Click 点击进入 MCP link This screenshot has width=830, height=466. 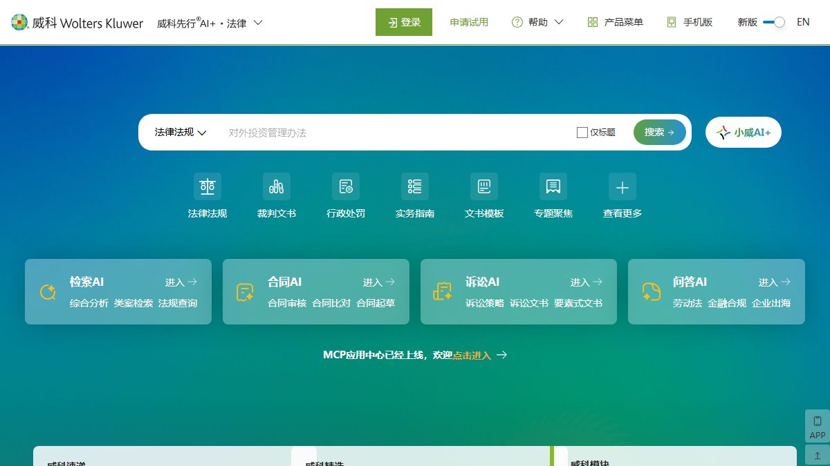[472, 355]
